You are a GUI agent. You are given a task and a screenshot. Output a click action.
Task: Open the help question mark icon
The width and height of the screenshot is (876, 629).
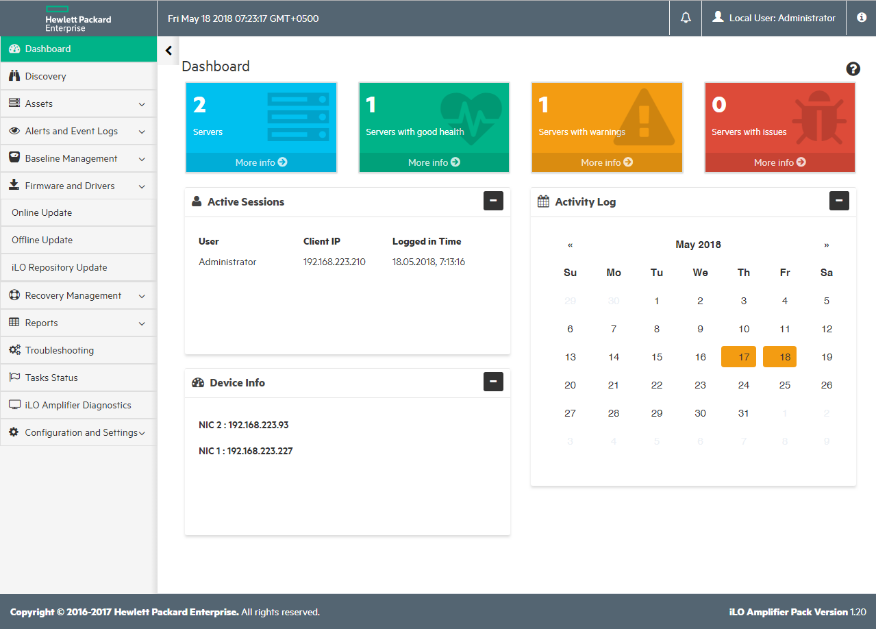tap(853, 69)
